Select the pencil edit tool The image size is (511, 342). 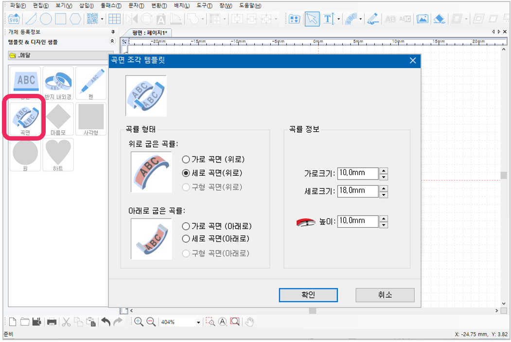click(373, 19)
